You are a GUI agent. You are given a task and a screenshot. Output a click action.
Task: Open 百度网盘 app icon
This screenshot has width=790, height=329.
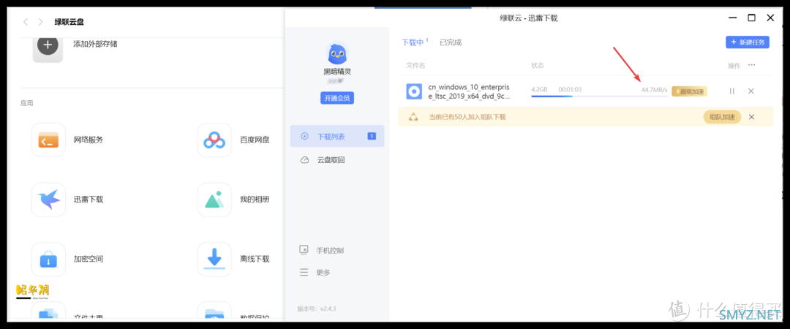click(214, 140)
